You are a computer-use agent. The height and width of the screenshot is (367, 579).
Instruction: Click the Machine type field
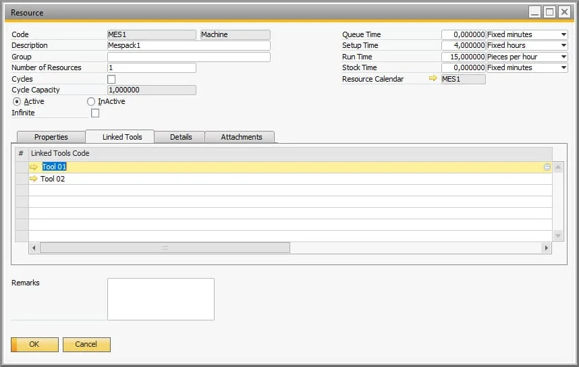[x=236, y=34]
